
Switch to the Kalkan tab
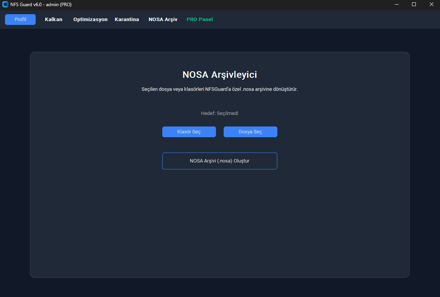tap(54, 19)
